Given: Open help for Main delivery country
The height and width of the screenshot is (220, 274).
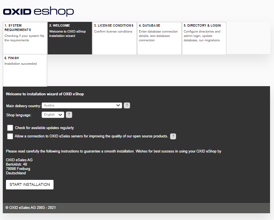Looking at the screenshot, I should click(126, 105).
